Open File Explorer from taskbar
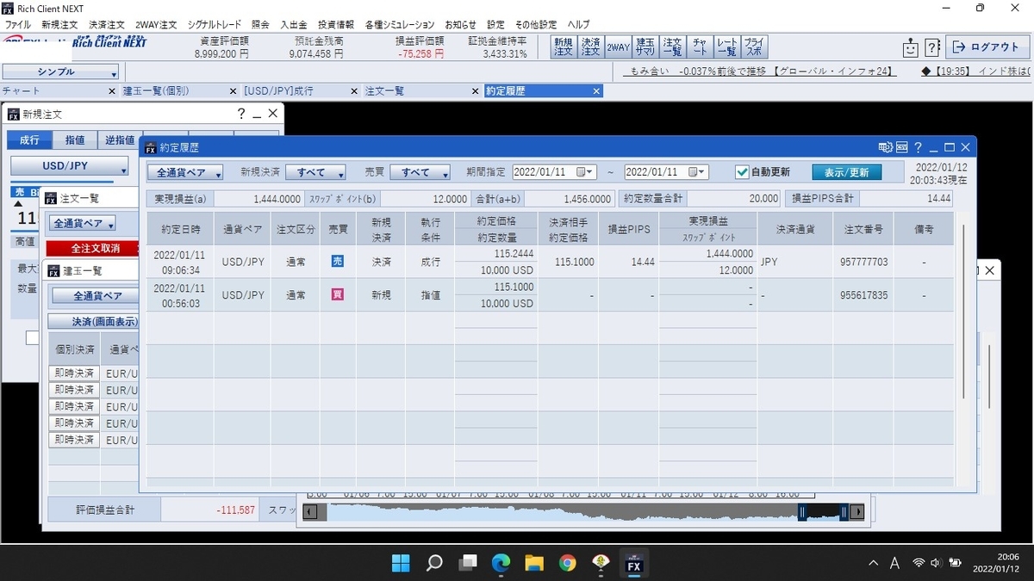Image resolution: width=1034 pixels, height=581 pixels. pyautogui.click(x=534, y=564)
